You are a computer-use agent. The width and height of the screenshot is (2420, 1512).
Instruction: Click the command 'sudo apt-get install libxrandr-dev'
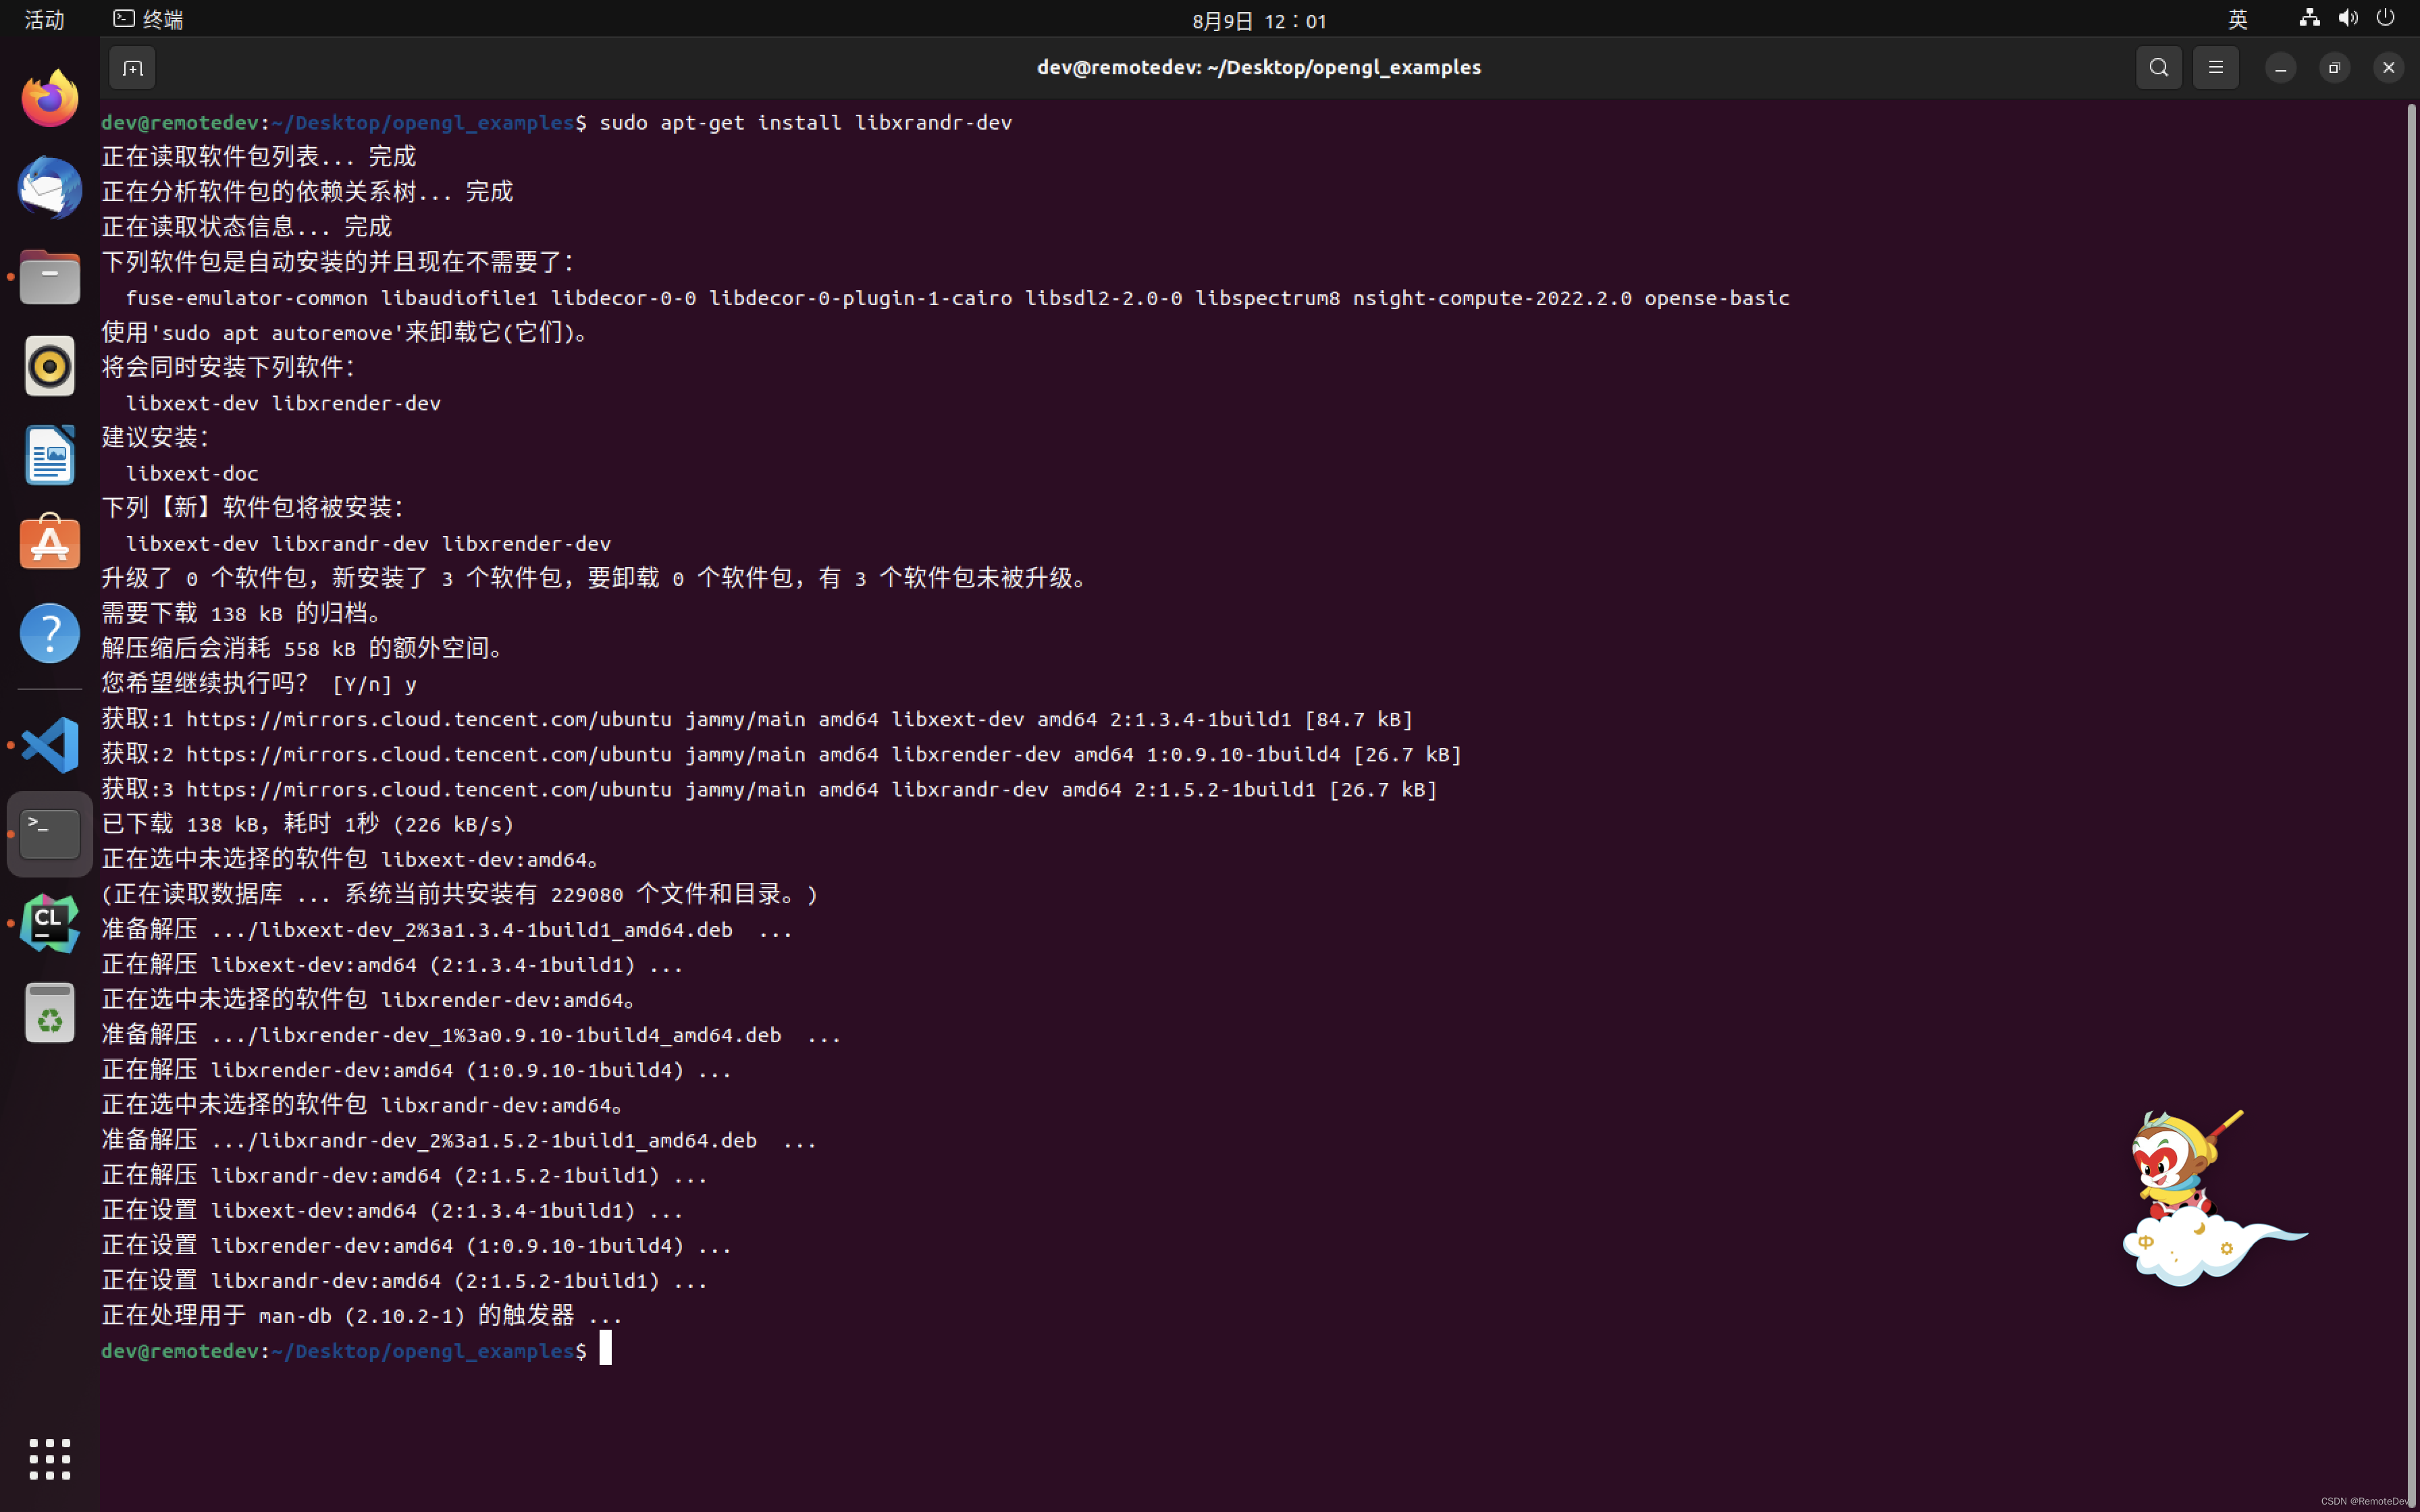pyautogui.click(x=806, y=122)
